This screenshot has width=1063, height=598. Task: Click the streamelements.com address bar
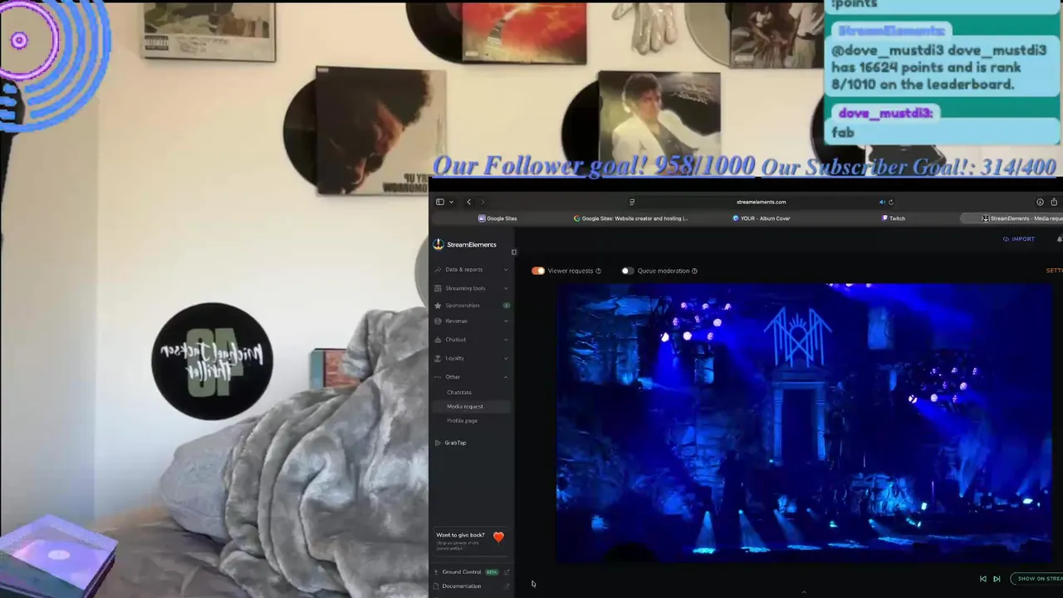(761, 202)
